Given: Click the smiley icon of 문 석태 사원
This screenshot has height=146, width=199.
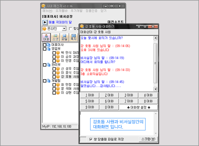Looking at the screenshot, I should pos(58,89).
